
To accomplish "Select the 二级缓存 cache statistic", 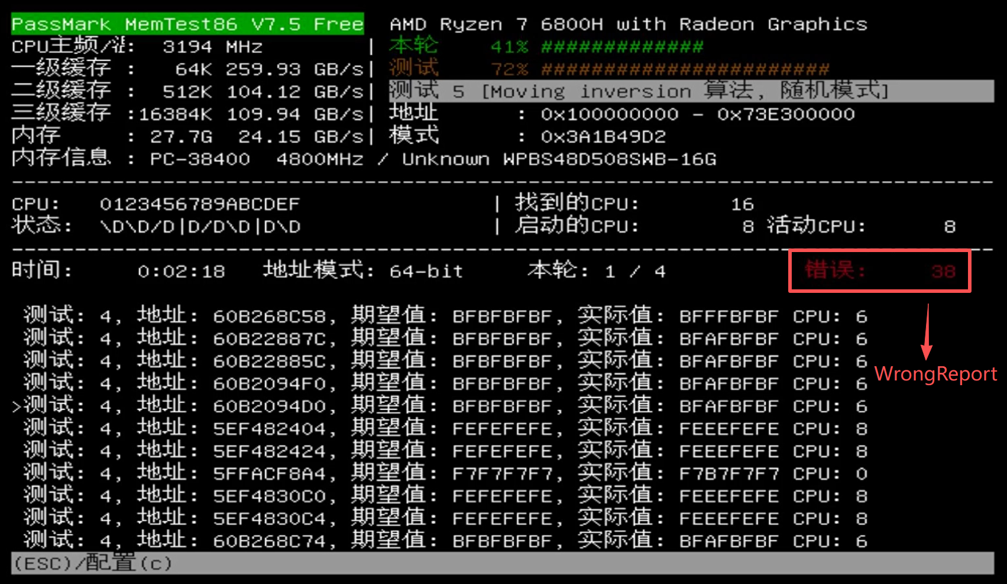I will click(x=177, y=91).
